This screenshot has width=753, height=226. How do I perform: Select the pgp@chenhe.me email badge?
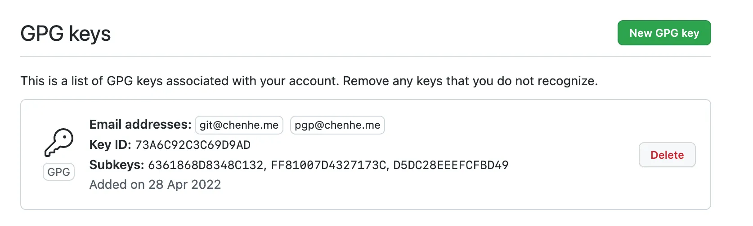pyautogui.click(x=337, y=125)
